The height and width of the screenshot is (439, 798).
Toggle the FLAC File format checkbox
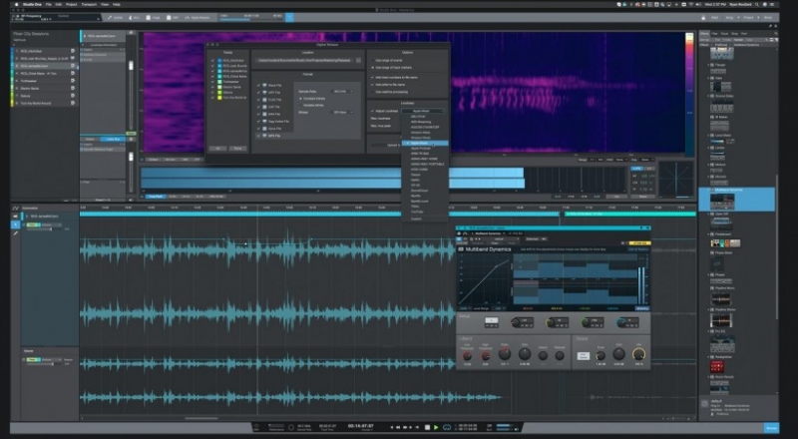tap(258, 100)
